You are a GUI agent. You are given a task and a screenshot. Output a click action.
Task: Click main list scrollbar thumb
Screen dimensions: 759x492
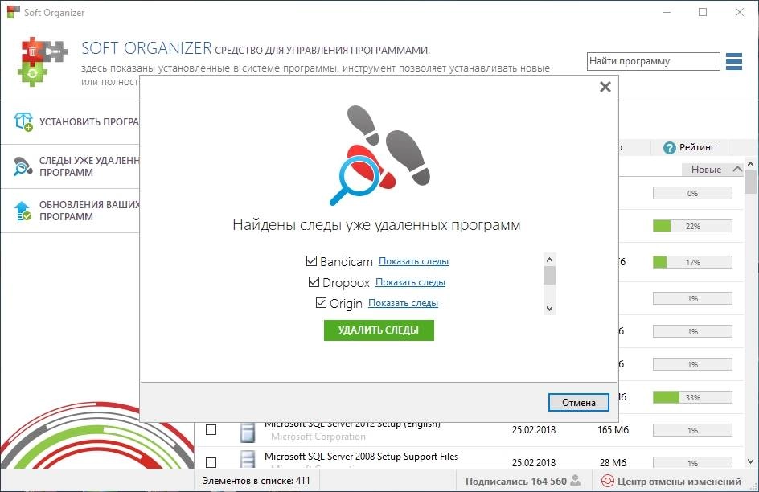750,182
